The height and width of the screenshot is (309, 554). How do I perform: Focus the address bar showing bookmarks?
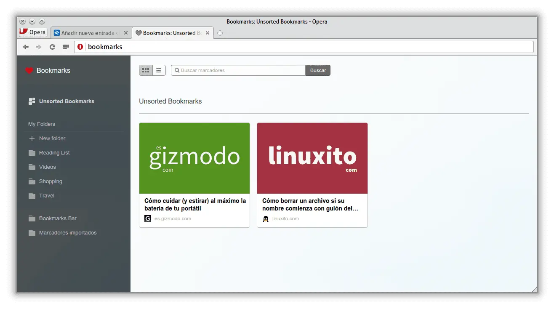coord(304,47)
